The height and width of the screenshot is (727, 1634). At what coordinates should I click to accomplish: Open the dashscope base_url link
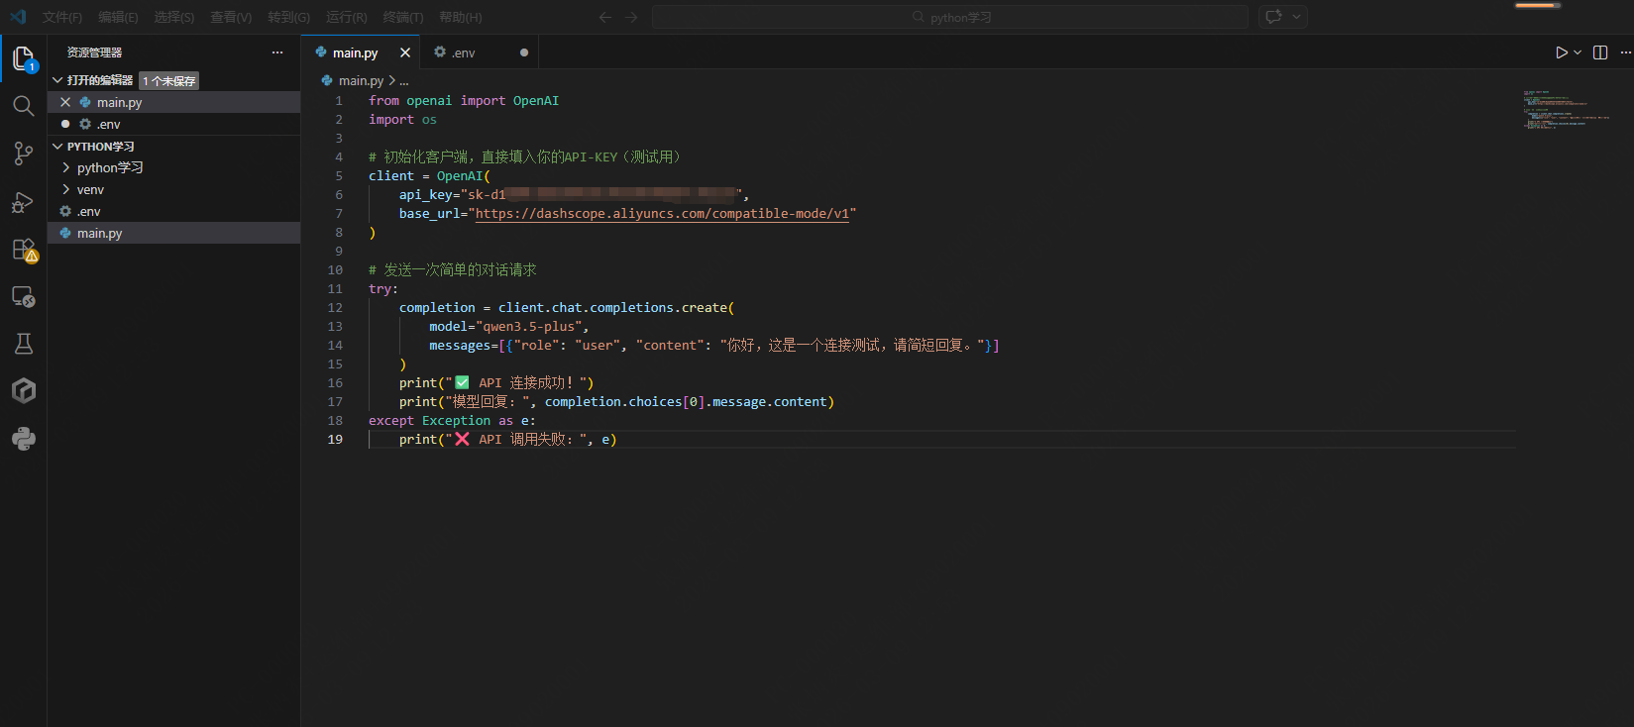click(662, 213)
